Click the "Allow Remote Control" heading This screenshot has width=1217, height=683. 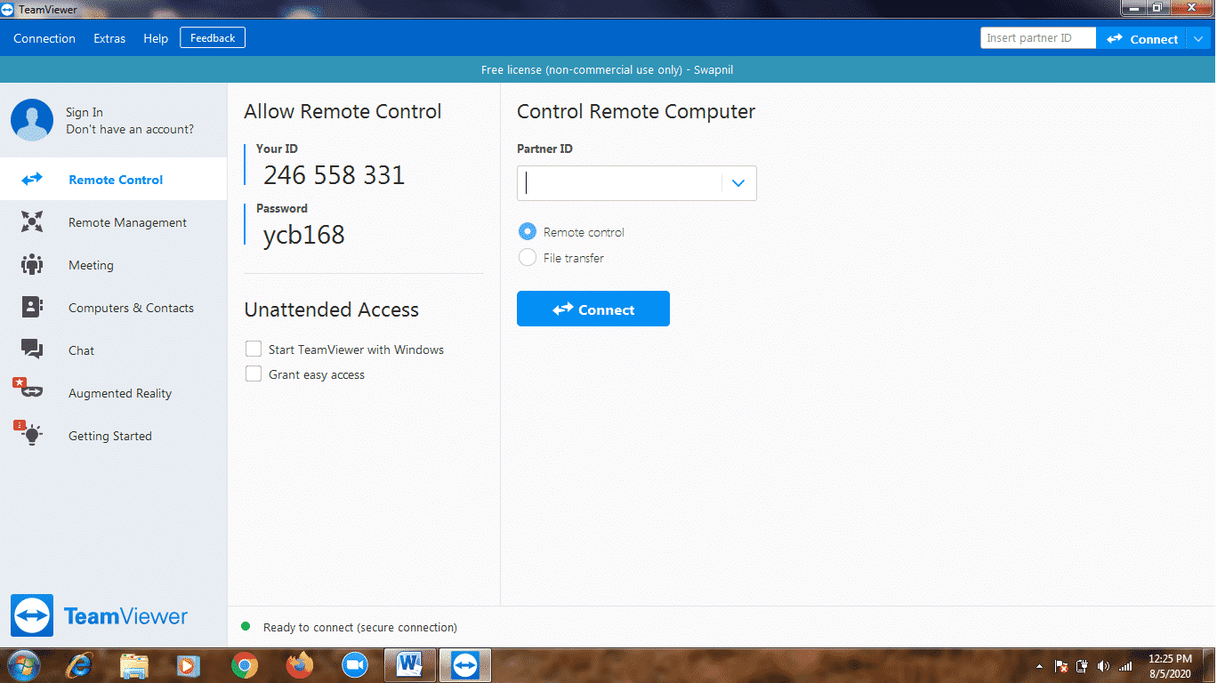point(343,111)
